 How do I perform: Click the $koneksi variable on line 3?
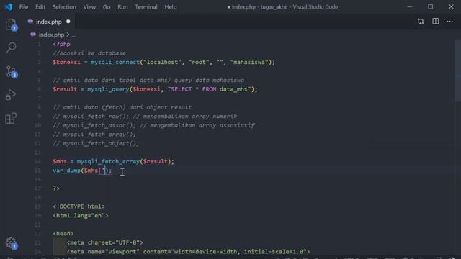point(66,63)
